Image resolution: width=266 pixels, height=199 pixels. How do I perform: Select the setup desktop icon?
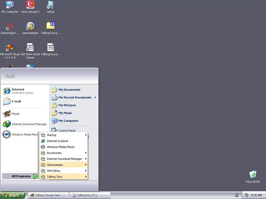[x=50, y=7]
